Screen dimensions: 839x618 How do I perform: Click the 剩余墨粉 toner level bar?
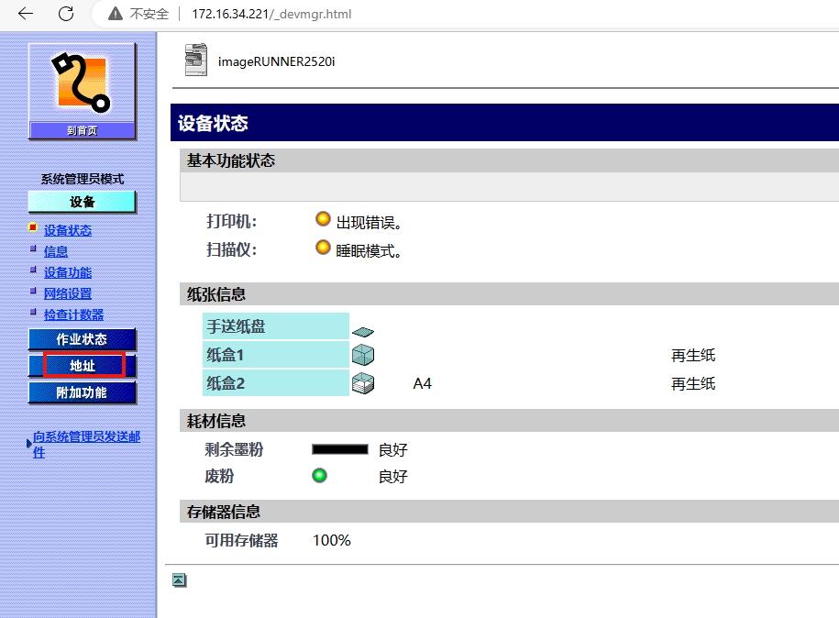[x=340, y=449]
